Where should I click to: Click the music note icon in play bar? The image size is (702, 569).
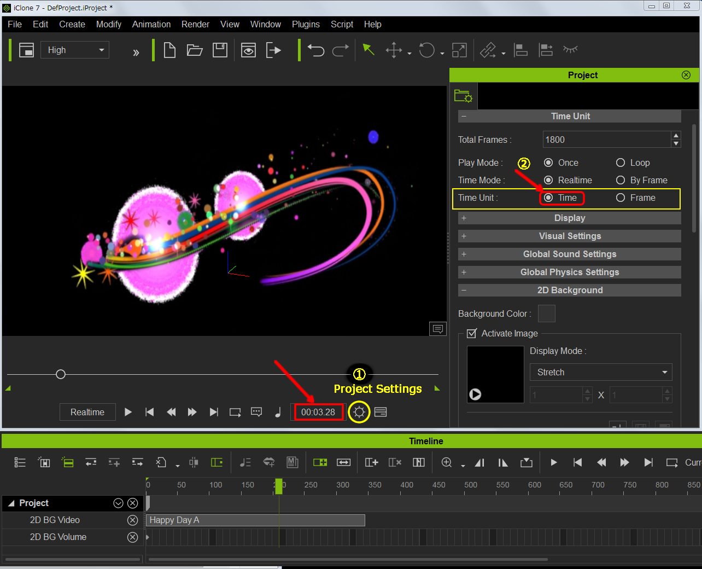(x=278, y=412)
